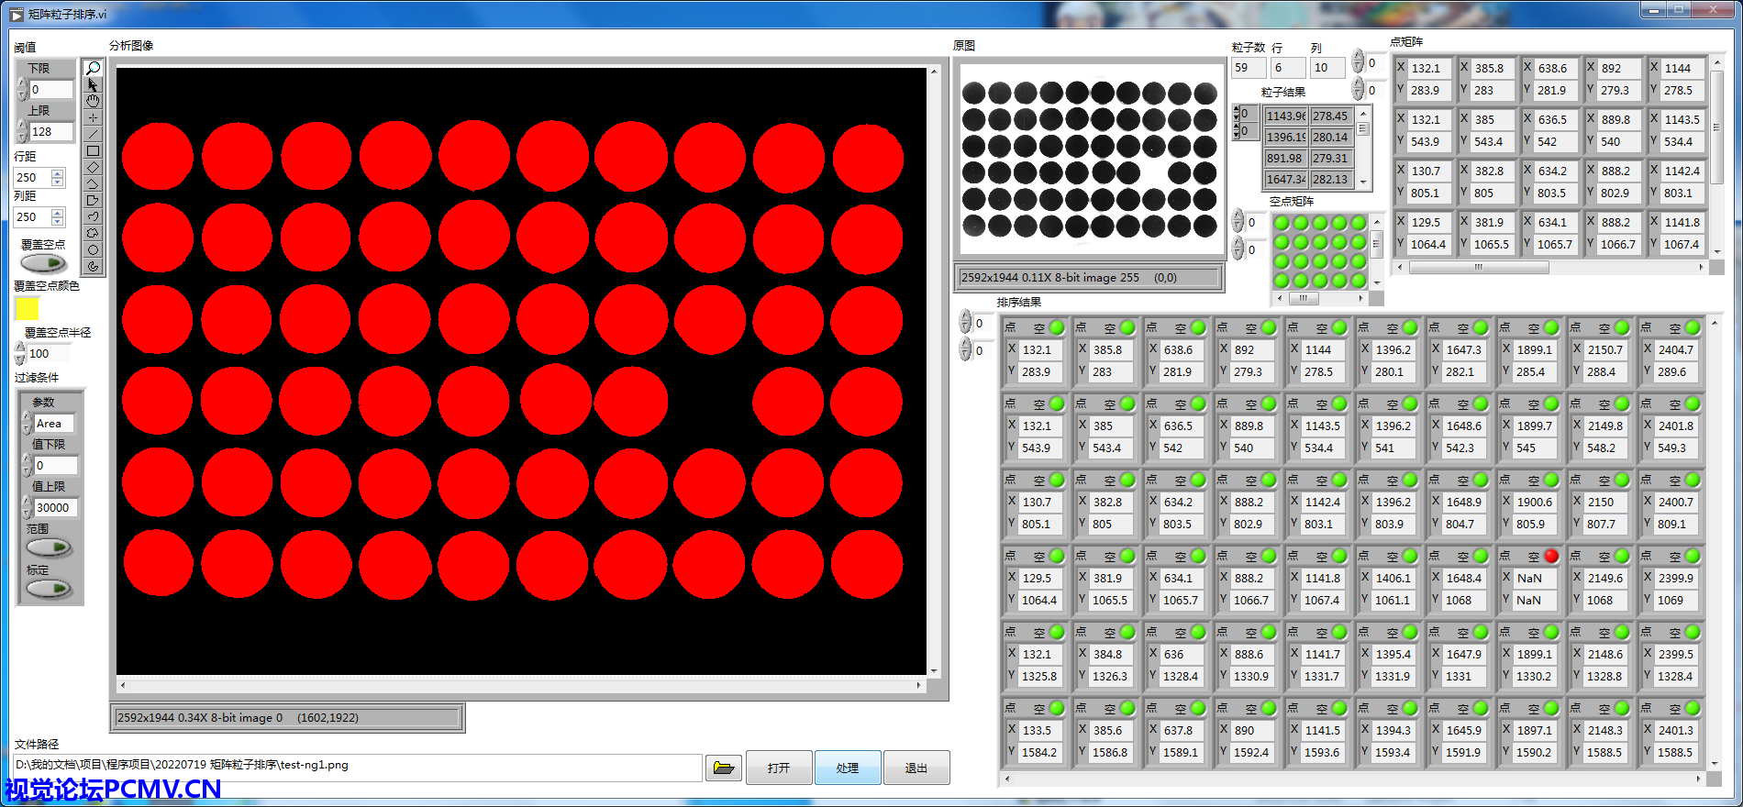This screenshot has height=807, width=1743.
Task: Click the 列 field showing 10
Action: [x=1328, y=68]
